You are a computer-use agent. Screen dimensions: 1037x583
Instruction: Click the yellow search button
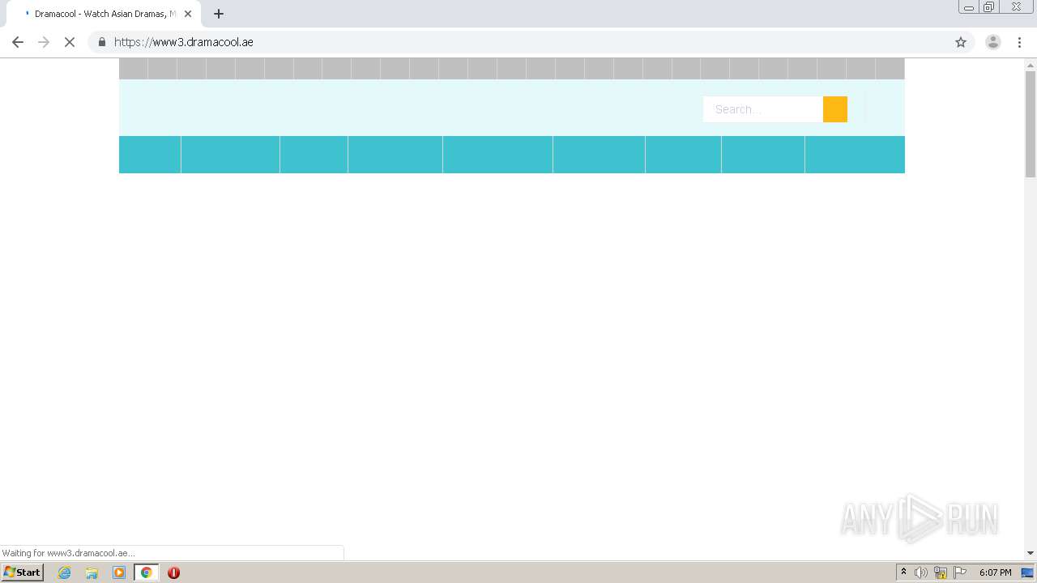[x=835, y=109]
